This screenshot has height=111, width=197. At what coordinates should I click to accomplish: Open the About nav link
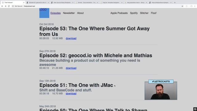coord(80,13)
